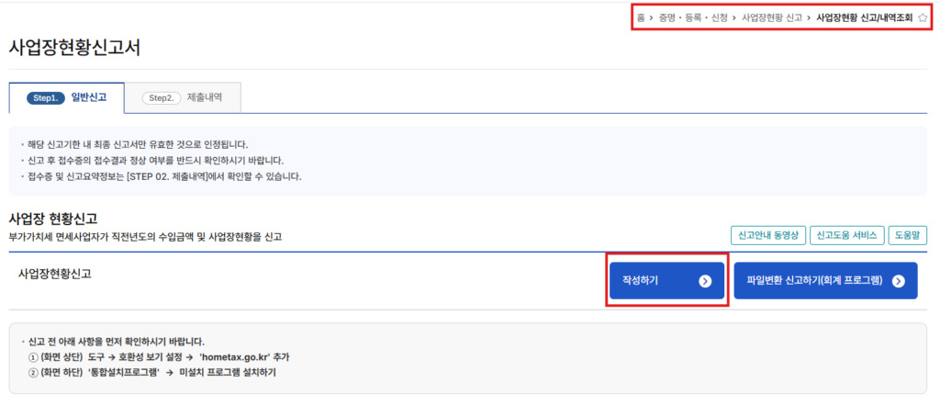The width and height of the screenshot is (940, 405).
Task: Click the 사업장 현황신고 section heading
Action: [65, 219]
